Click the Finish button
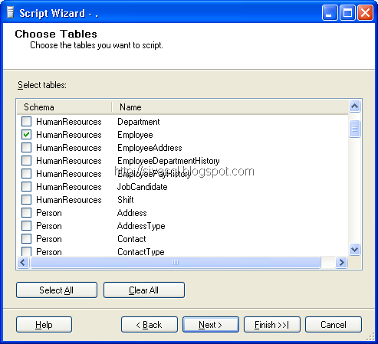 pos(272,325)
